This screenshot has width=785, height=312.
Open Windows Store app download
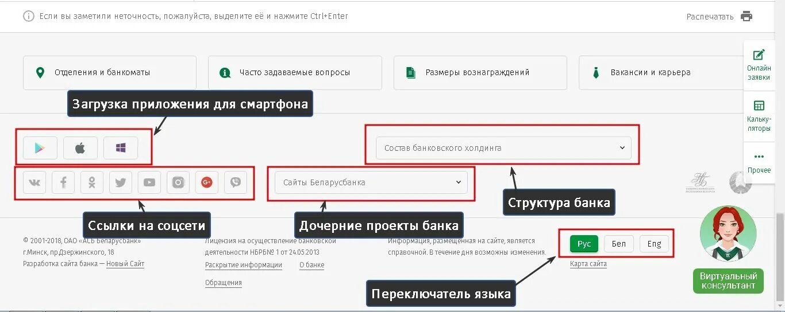(121, 148)
